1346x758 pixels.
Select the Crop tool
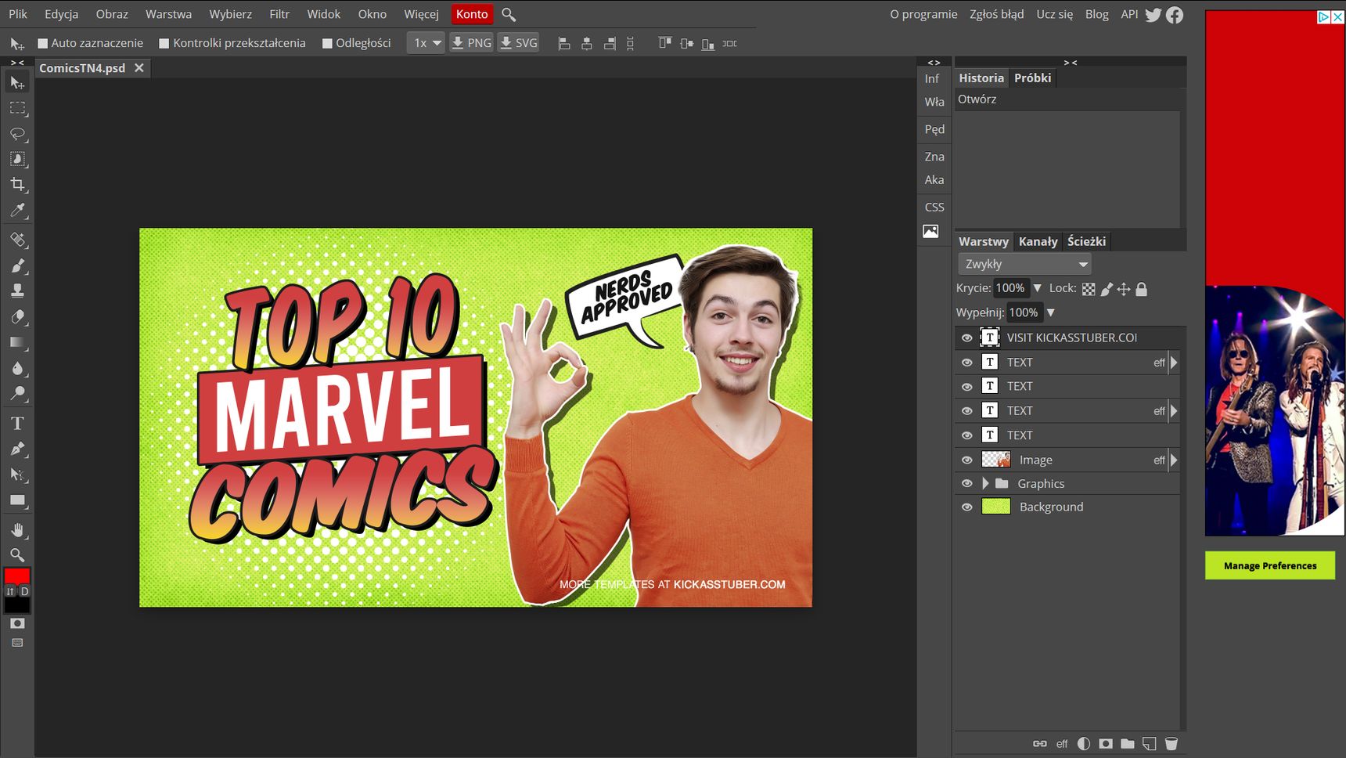(17, 185)
